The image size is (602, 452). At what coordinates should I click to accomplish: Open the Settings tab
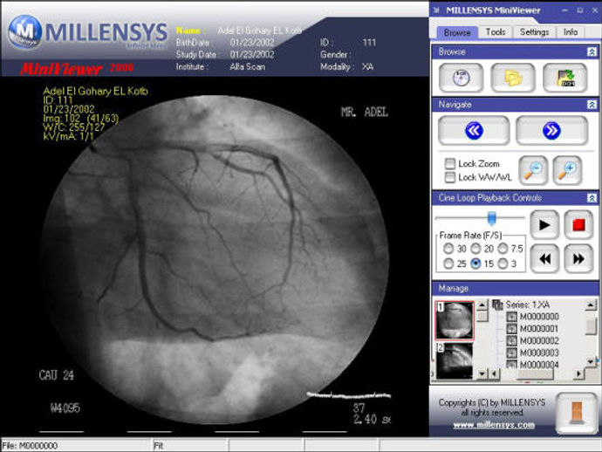(535, 32)
